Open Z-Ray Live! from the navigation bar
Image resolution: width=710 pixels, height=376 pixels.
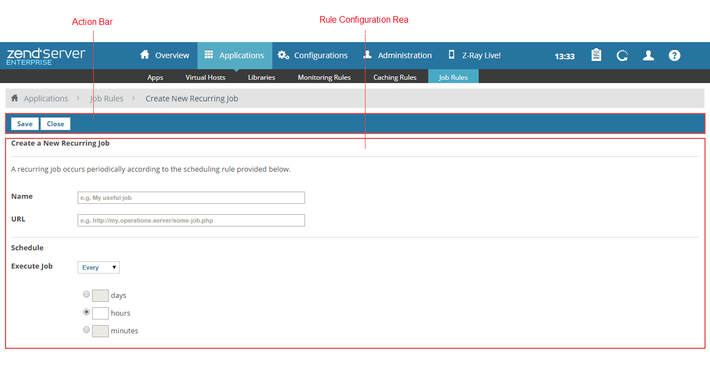click(x=474, y=55)
